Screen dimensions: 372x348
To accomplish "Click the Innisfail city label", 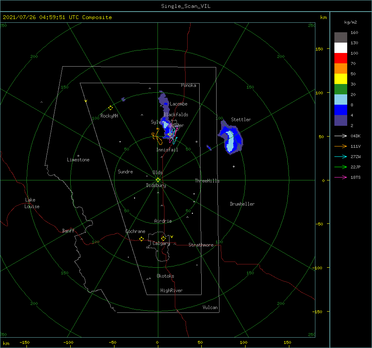I will pyautogui.click(x=167, y=150).
